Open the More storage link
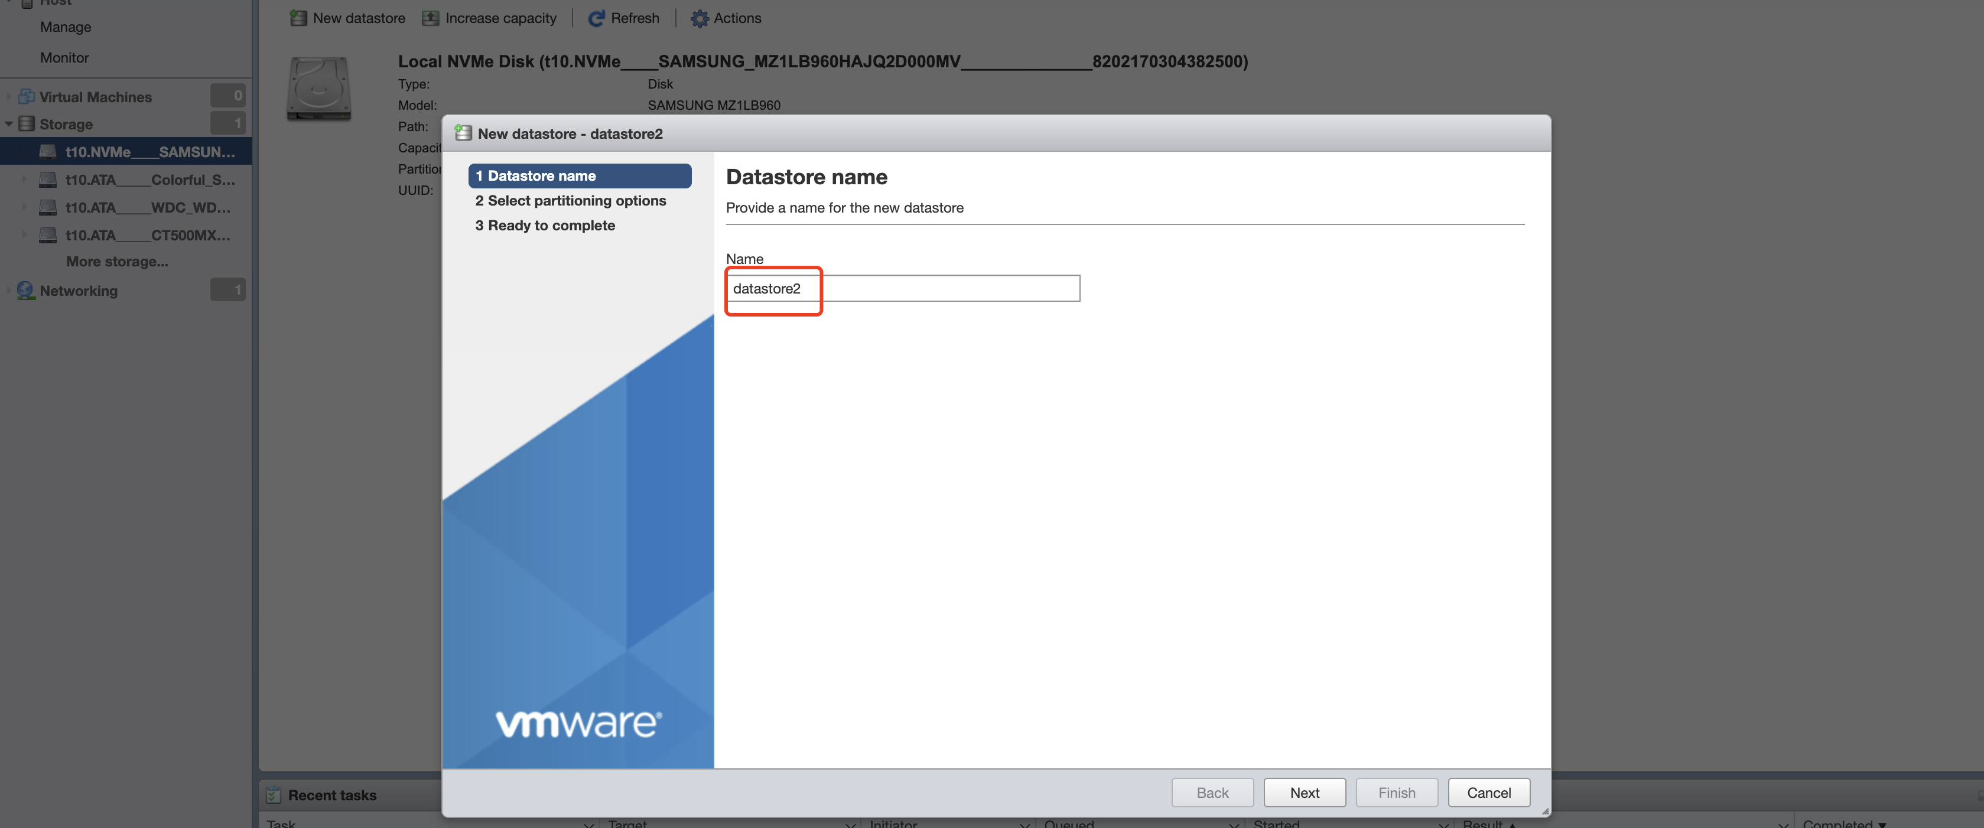 [117, 262]
